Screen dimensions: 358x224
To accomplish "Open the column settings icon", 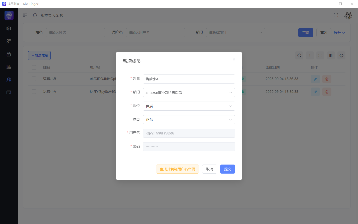I will [331, 56].
